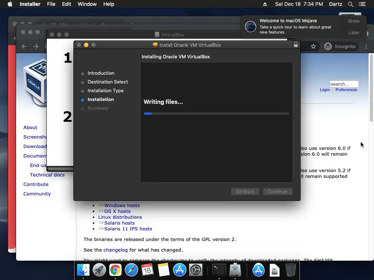This screenshot has width=374, height=280.
Task: Open Finder from the Dock
Action: tap(83, 270)
